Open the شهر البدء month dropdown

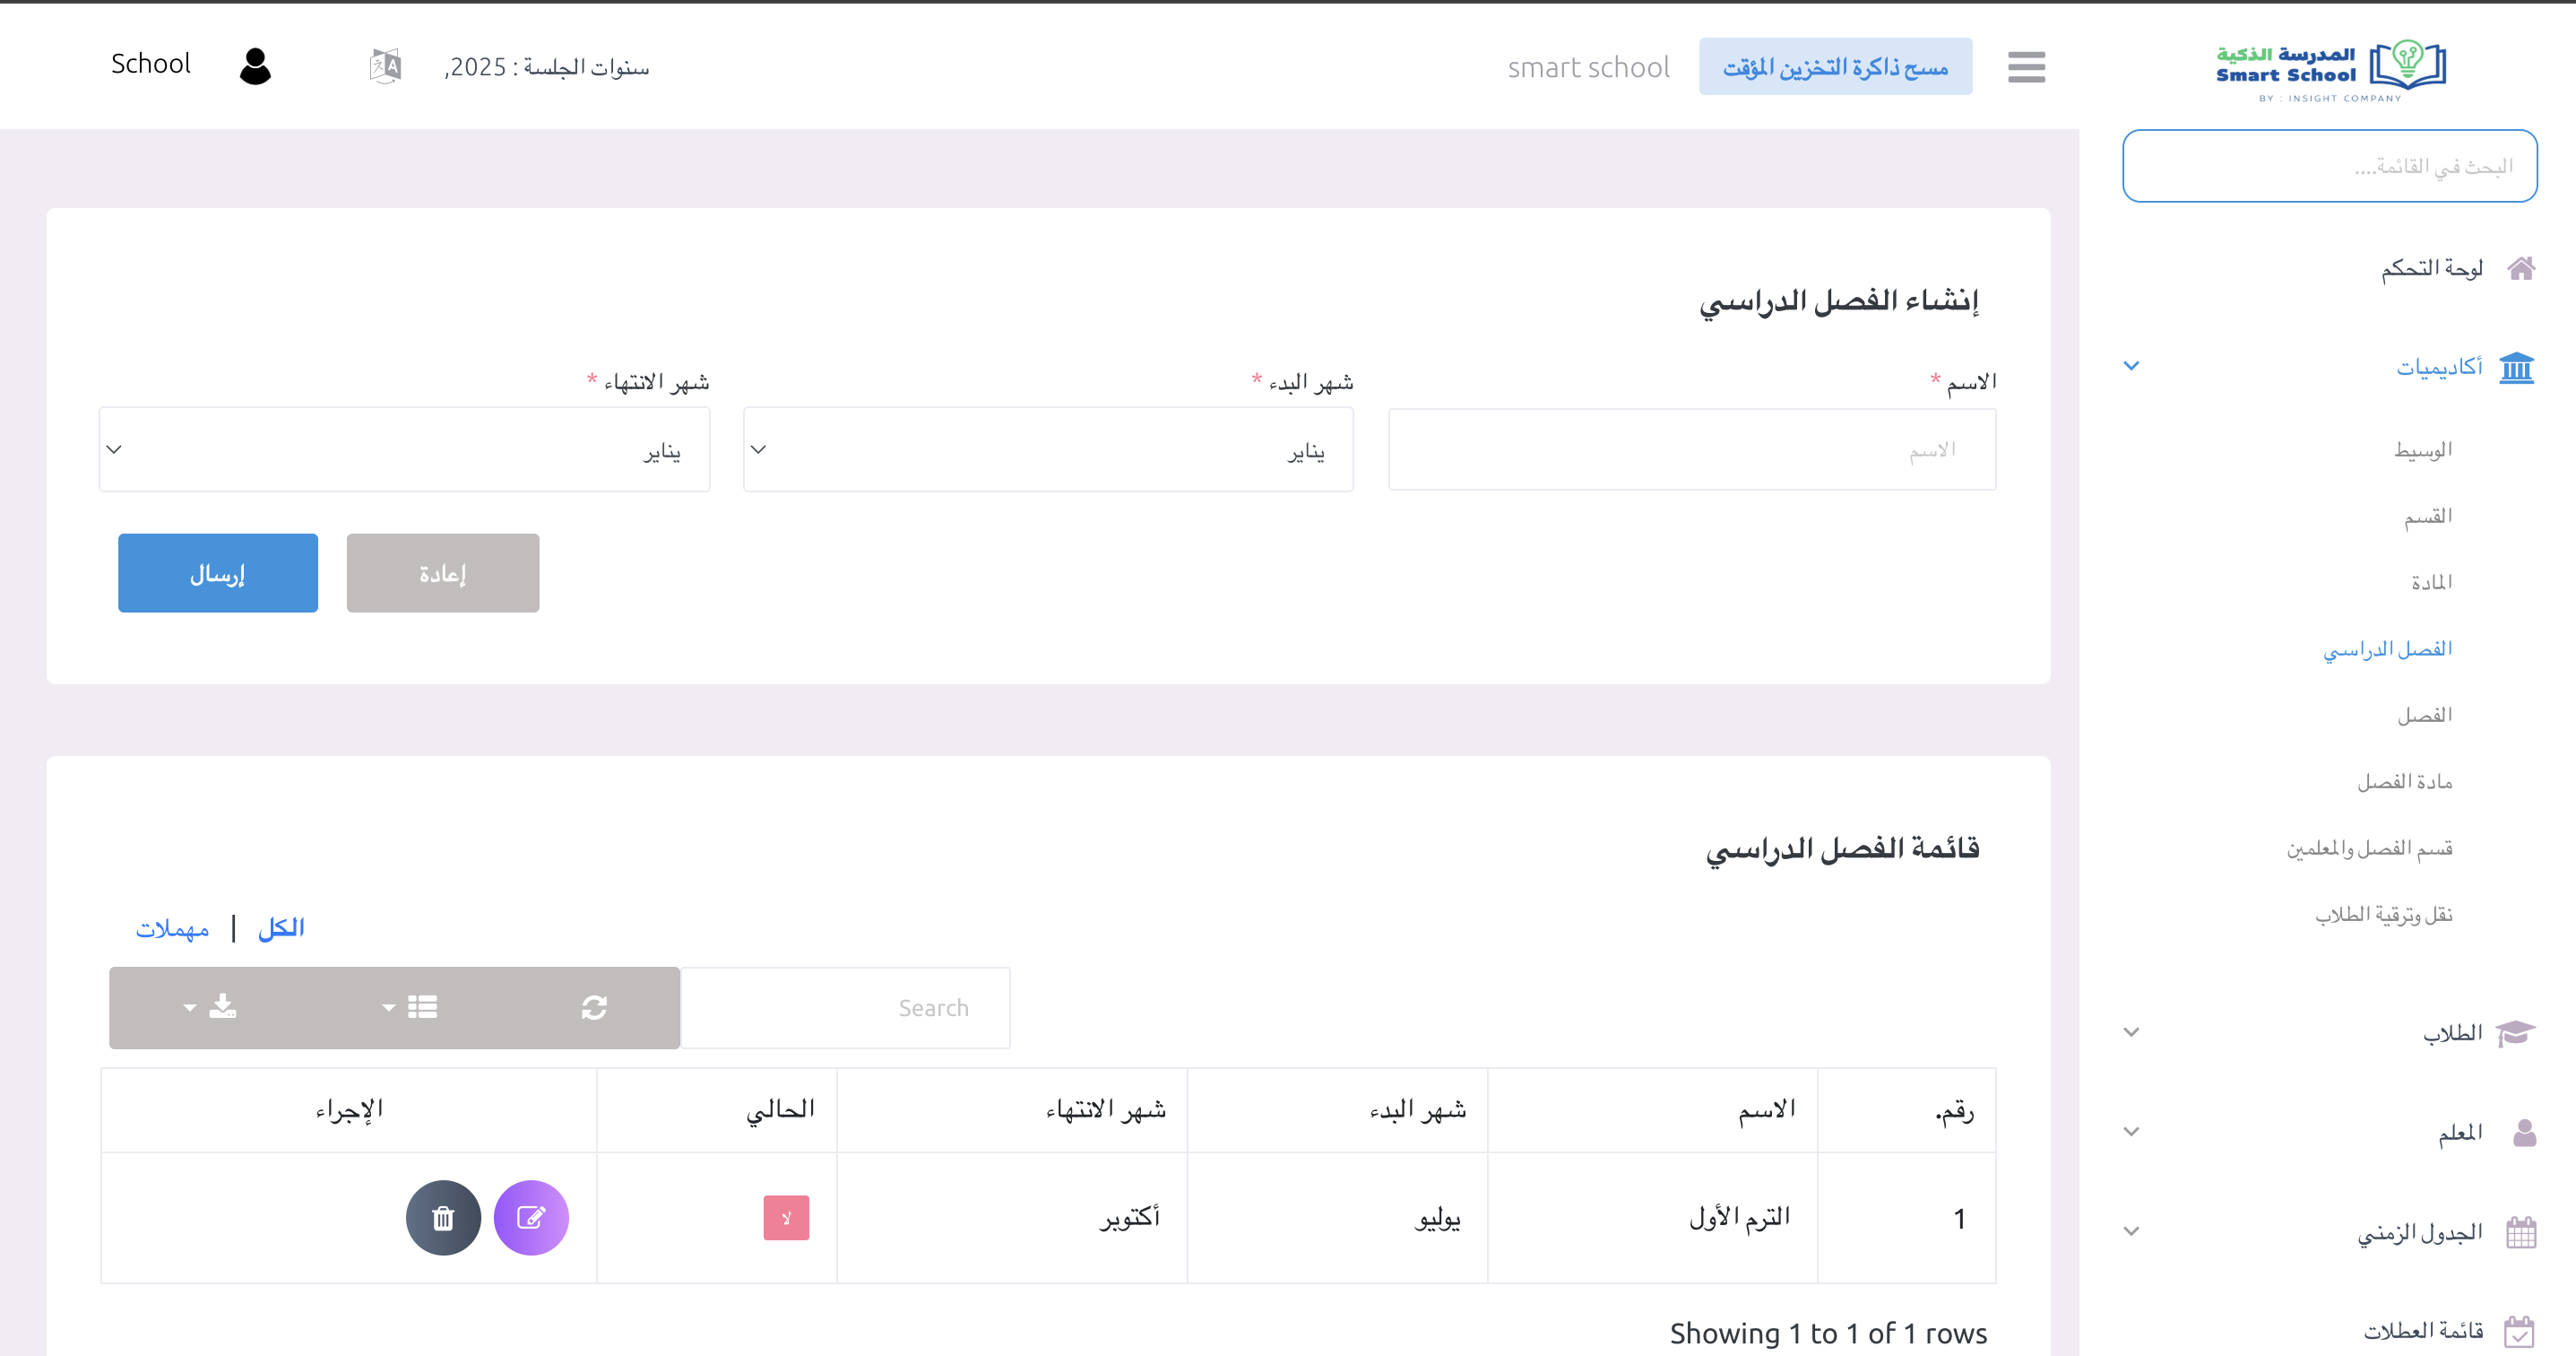coord(1048,449)
